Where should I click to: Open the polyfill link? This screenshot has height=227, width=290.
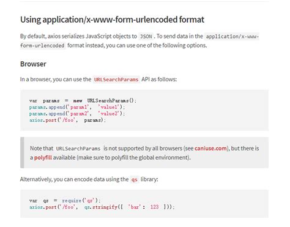click(x=43, y=158)
